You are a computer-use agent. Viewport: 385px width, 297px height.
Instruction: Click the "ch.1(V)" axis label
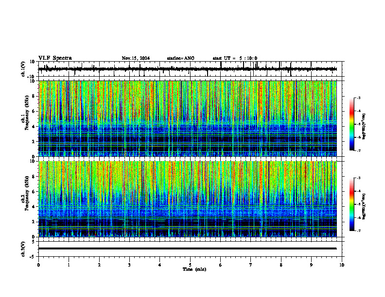click(x=23, y=69)
